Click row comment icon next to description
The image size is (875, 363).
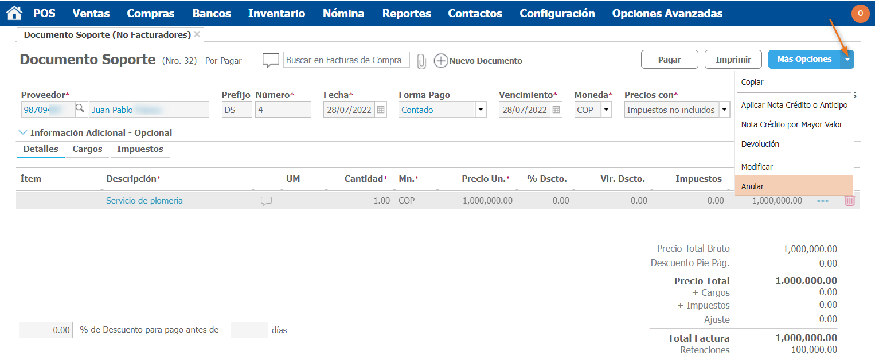(x=266, y=201)
